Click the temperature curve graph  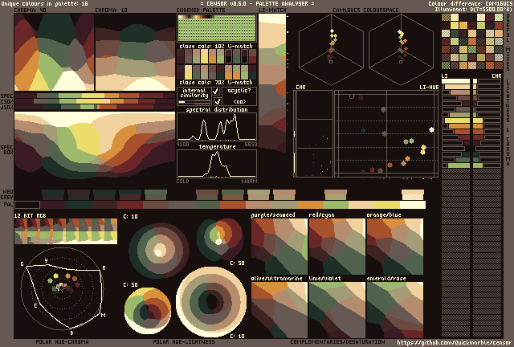coord(217,164)
